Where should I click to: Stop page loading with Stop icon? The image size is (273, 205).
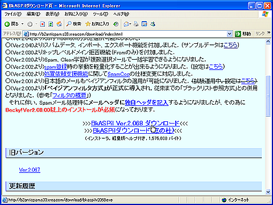[43, 24]
